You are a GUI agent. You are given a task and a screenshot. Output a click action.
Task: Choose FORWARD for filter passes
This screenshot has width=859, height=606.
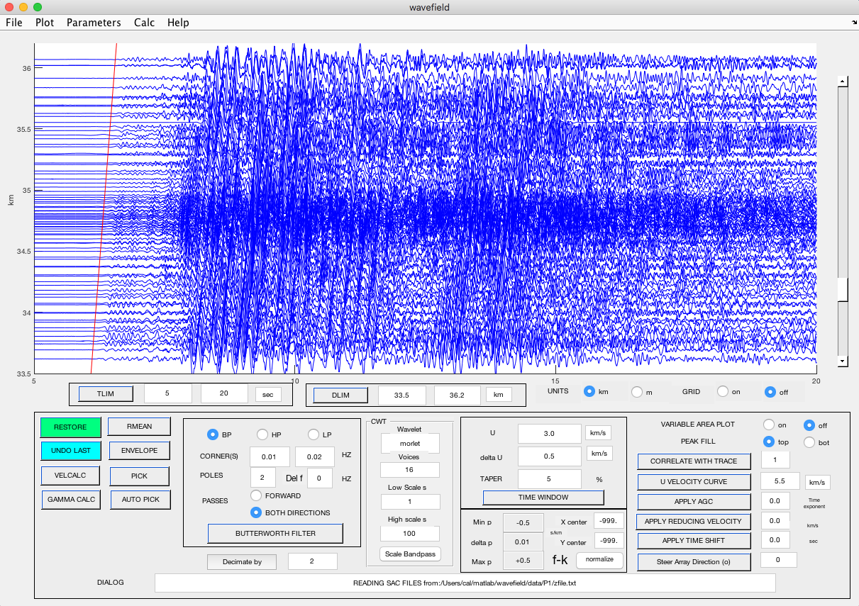pos(257,495)
